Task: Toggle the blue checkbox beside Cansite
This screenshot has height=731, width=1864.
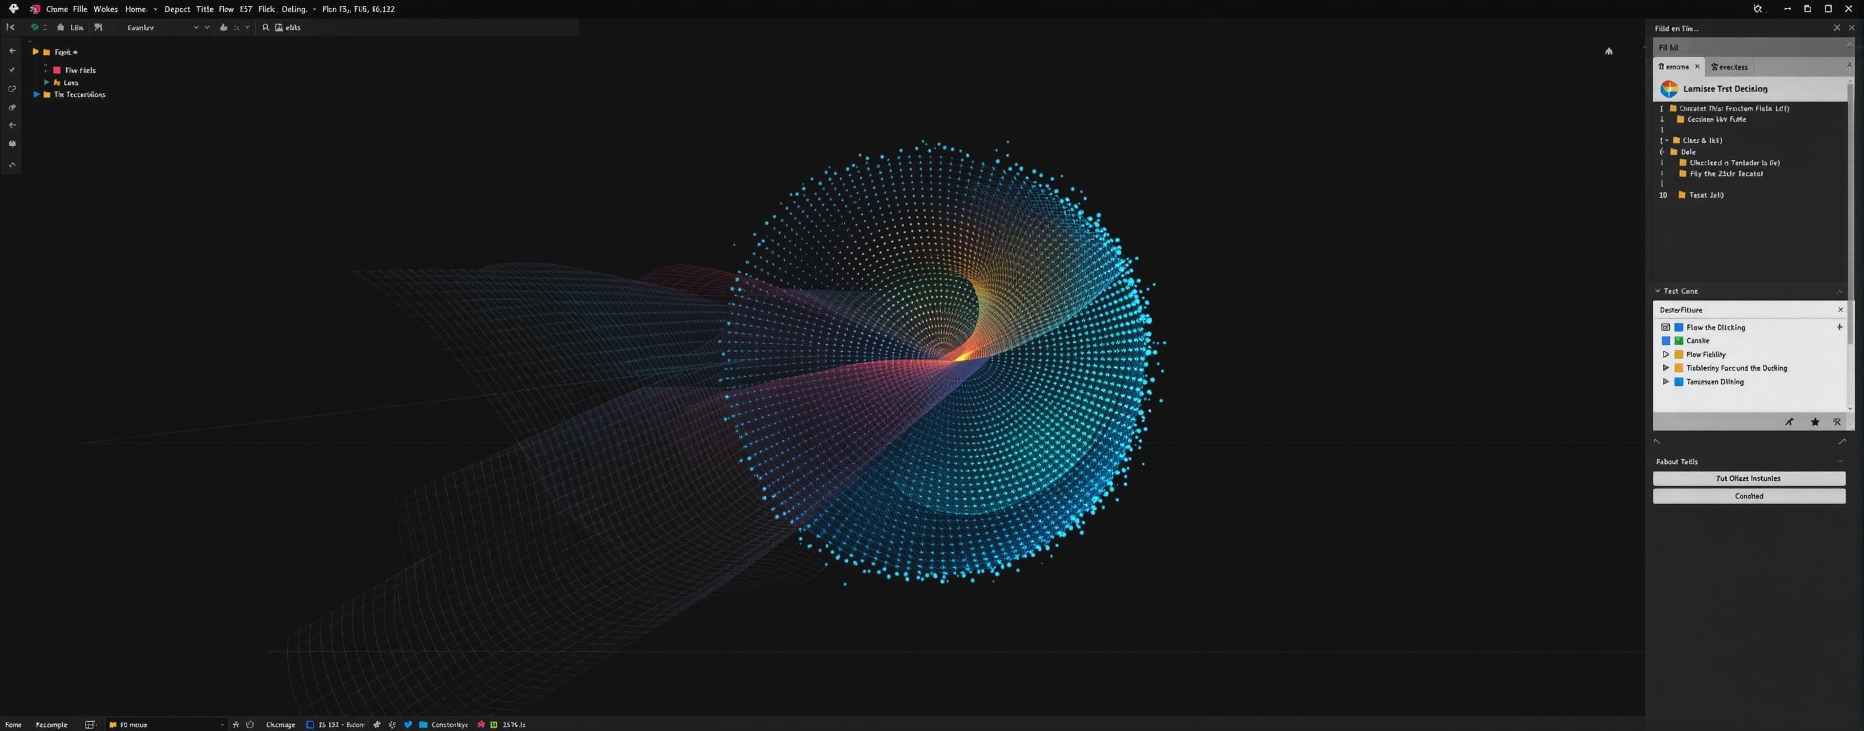Action: click(x=1666, y=340)
